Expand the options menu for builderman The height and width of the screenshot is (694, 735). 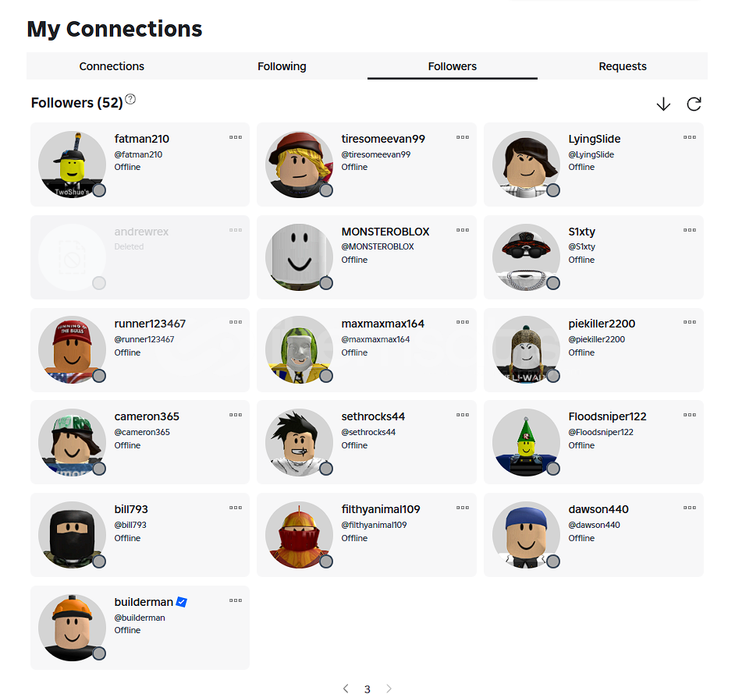pos(236,600)
